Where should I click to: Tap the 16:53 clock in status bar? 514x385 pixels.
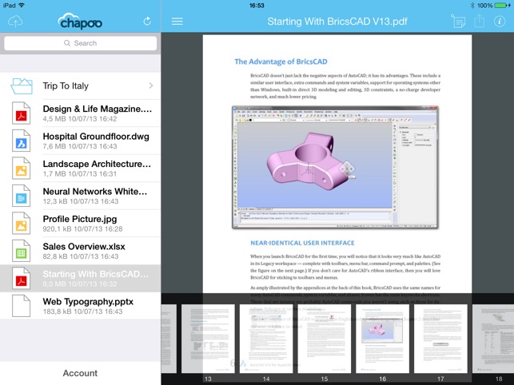[257, 6]
